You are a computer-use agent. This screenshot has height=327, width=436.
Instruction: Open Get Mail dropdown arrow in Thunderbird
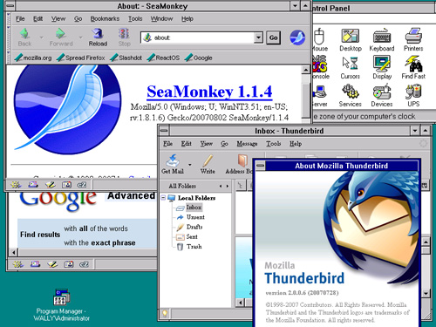190,165
